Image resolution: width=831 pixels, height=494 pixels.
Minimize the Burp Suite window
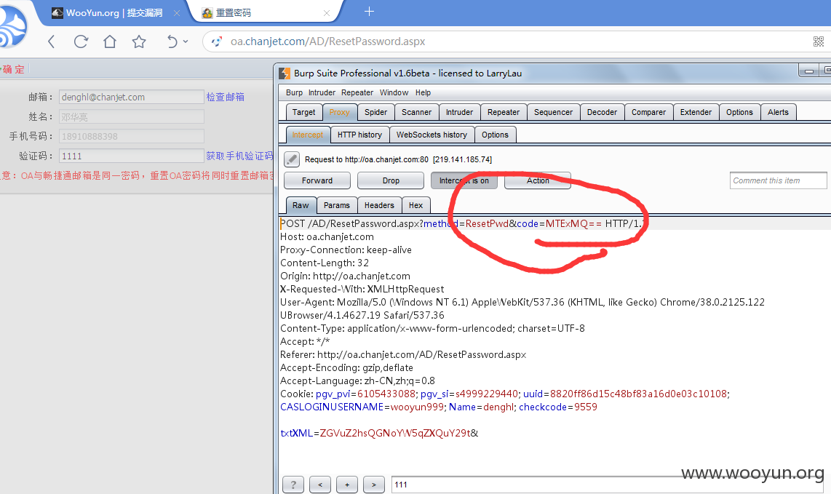point(808,71)
